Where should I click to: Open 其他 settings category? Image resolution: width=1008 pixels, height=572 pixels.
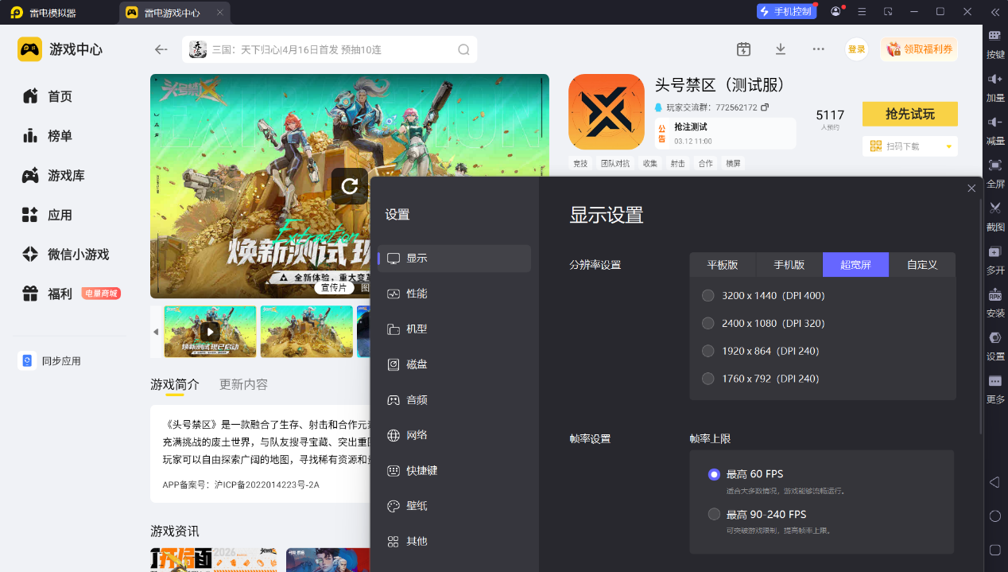454,542
